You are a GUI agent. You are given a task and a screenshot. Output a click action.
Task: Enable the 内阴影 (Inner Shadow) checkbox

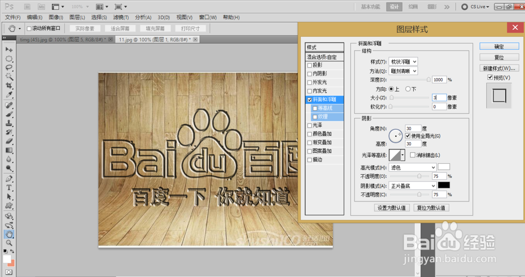(309, 74)
